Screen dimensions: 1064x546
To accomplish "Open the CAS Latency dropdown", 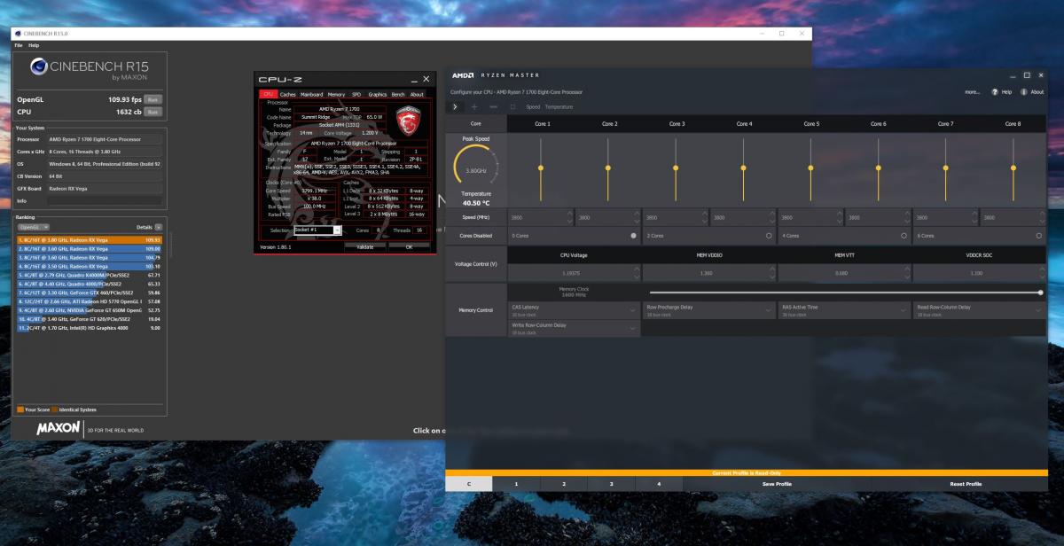I will point(573,309).
